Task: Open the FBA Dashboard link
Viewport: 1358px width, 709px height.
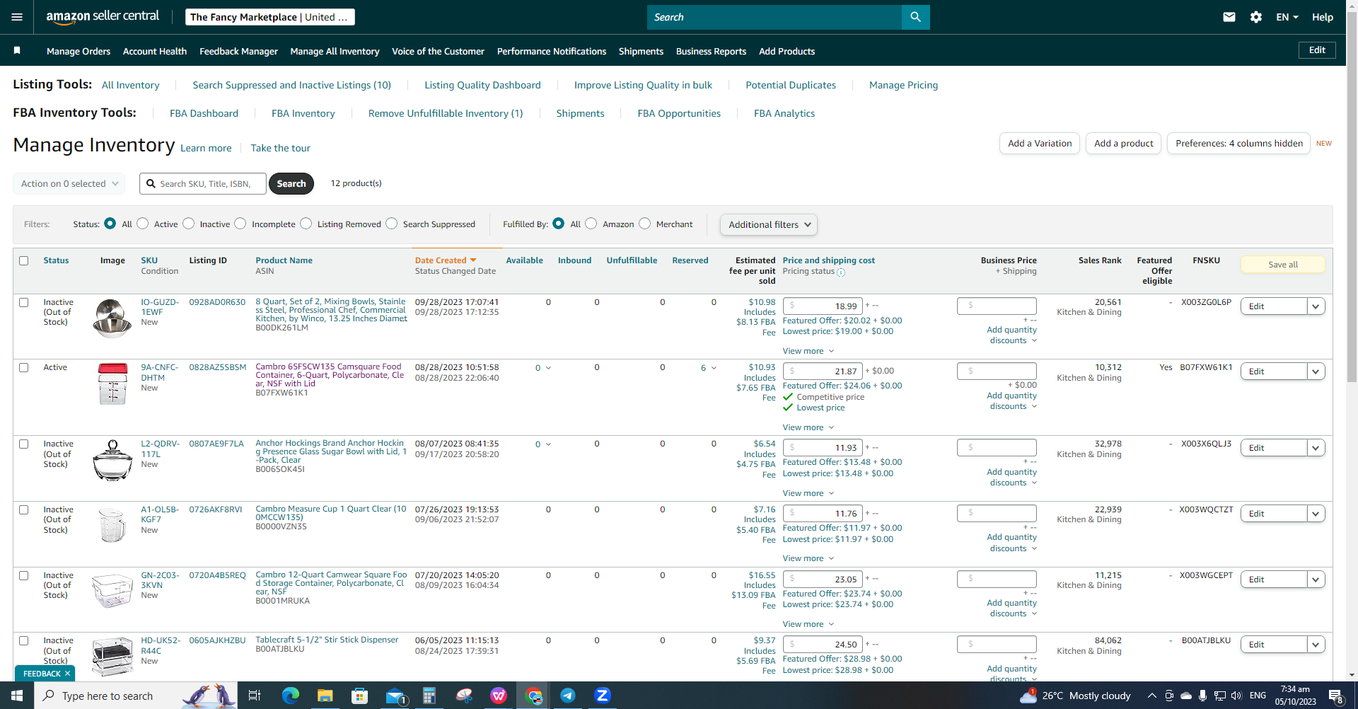Action: (x=204, y=113)
